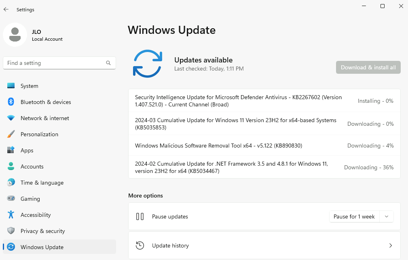This screenshot has height=260, width=408.
Task: Open Bluetooth & devices settings
Action: click(x=59, y=102)
